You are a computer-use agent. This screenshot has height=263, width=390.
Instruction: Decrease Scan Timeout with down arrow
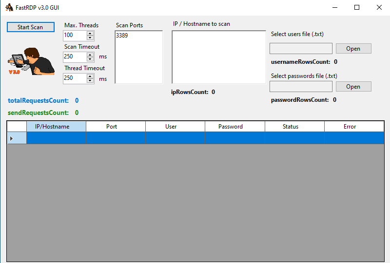[90, 59]
